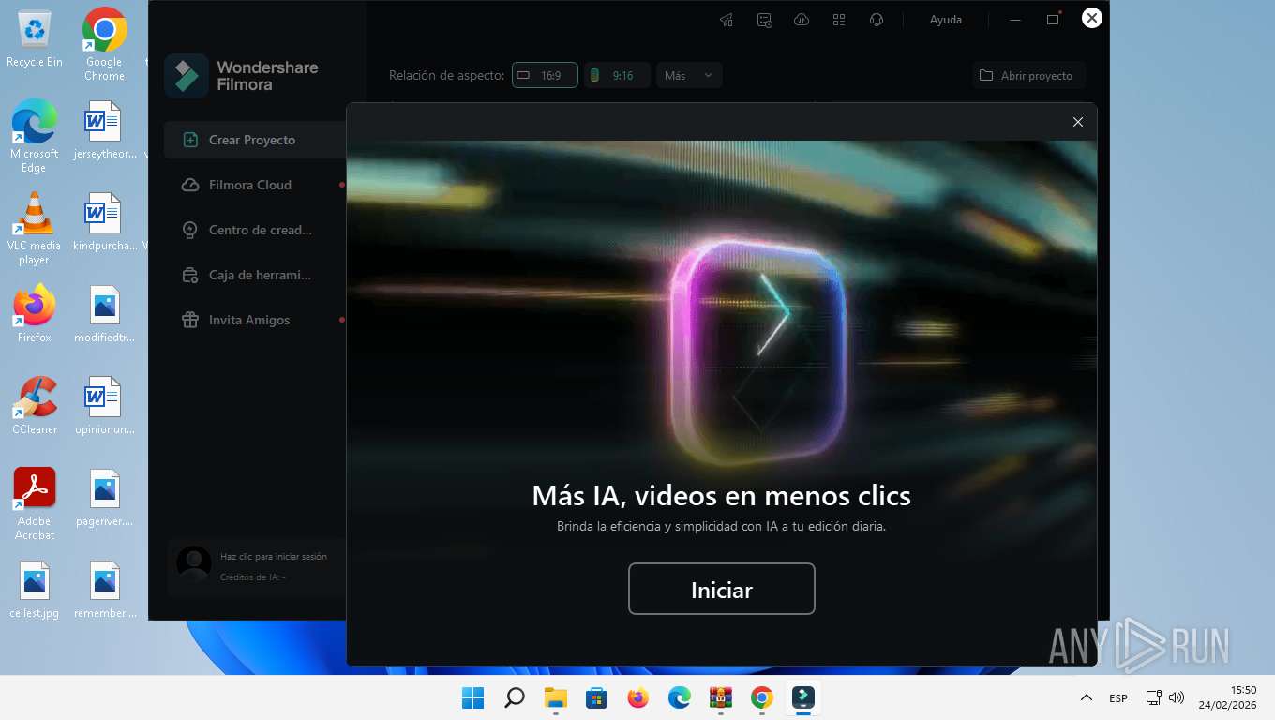Viewport: 1275px width, 720px height.
Task: Click the paper plane icon in title bar
Action: click(x=726, y=20)
